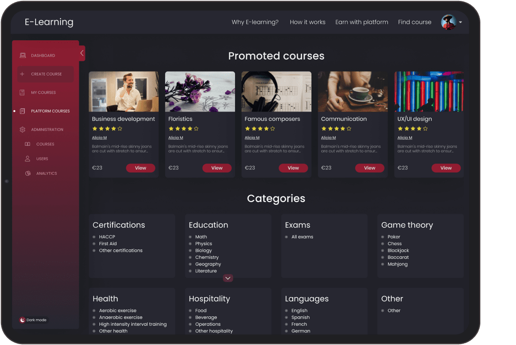516x345 pixels.
Task: Select Poker under Game theory
Action: (394, 237)
